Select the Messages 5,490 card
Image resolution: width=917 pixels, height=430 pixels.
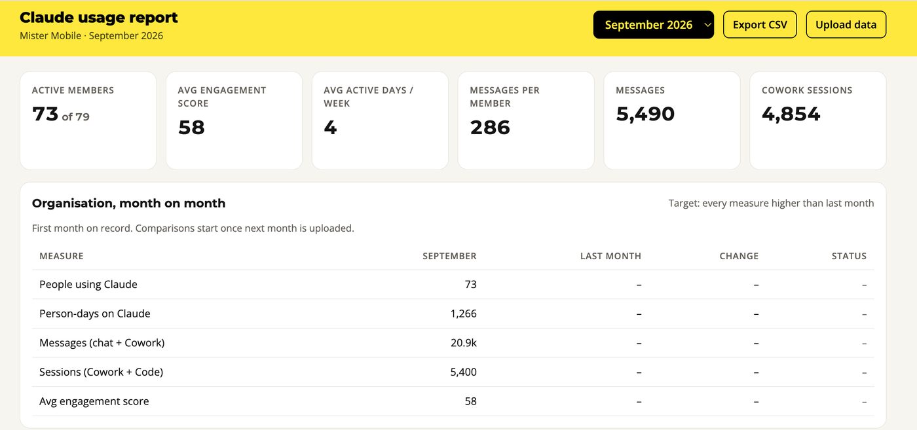click(x=672, y=120)
